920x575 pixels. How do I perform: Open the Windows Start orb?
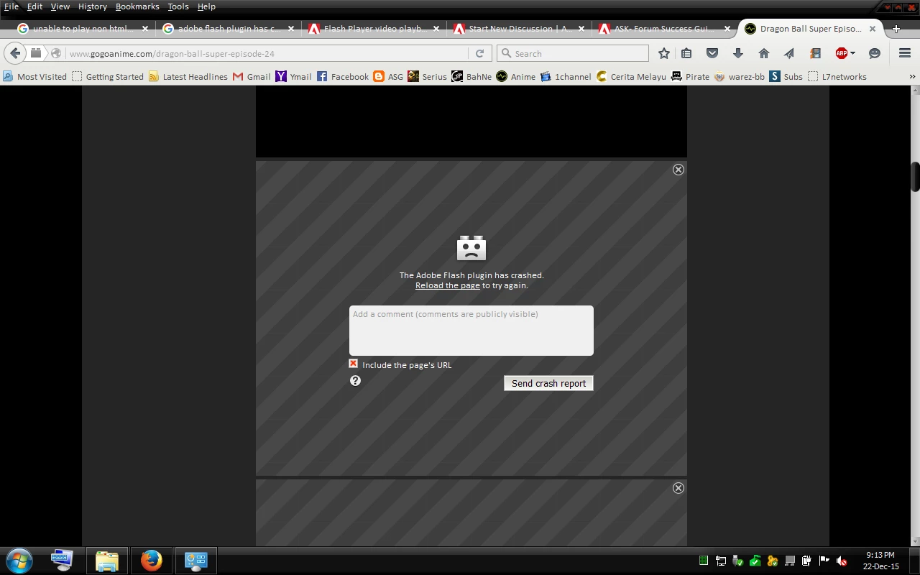tap(19, 560)
